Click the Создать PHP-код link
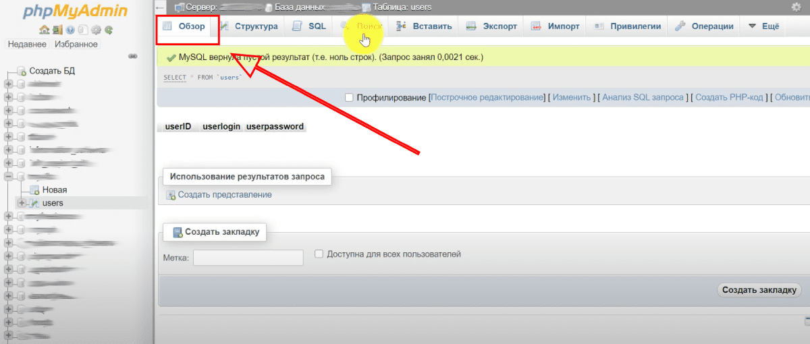This screenshot has height=344, width=810. tap(729, 98)
